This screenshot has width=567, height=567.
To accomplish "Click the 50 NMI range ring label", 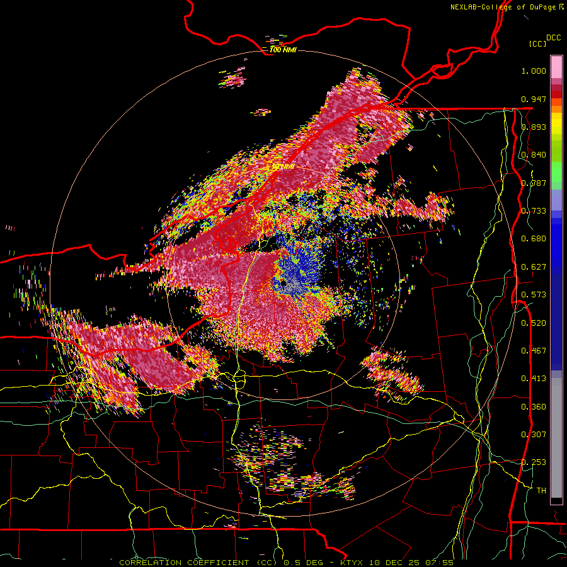I will [283, 167].
